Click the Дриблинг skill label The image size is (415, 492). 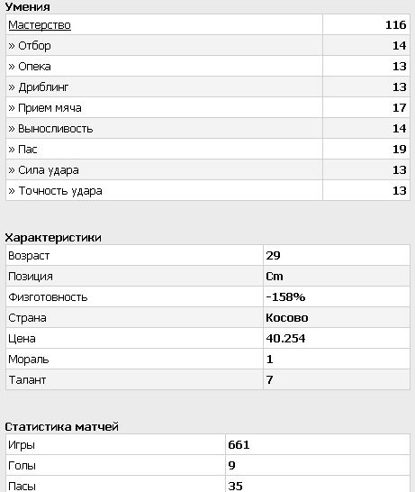43,87
